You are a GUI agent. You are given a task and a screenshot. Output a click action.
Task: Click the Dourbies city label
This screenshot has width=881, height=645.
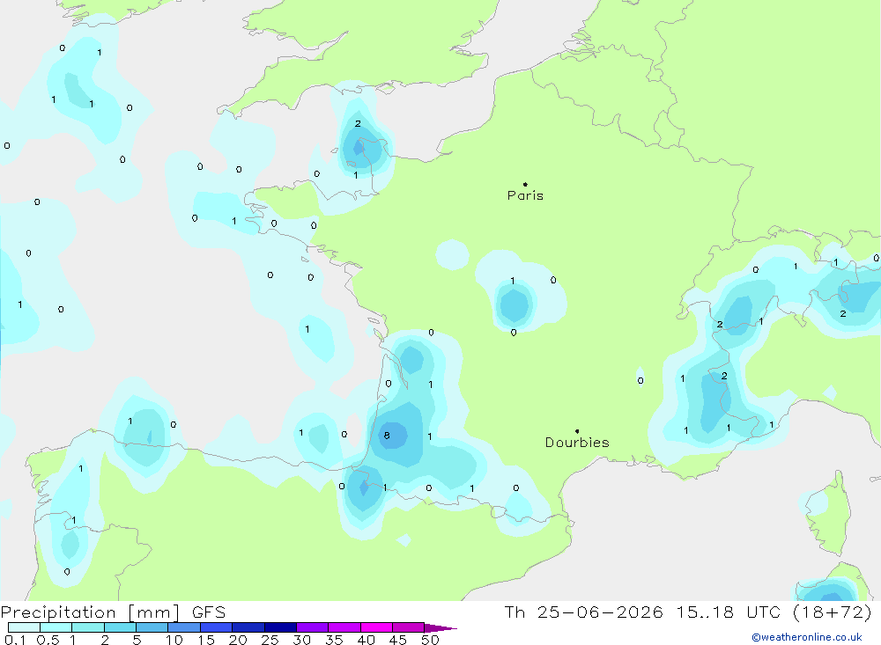pyautogui.click(x=577, y=443)
